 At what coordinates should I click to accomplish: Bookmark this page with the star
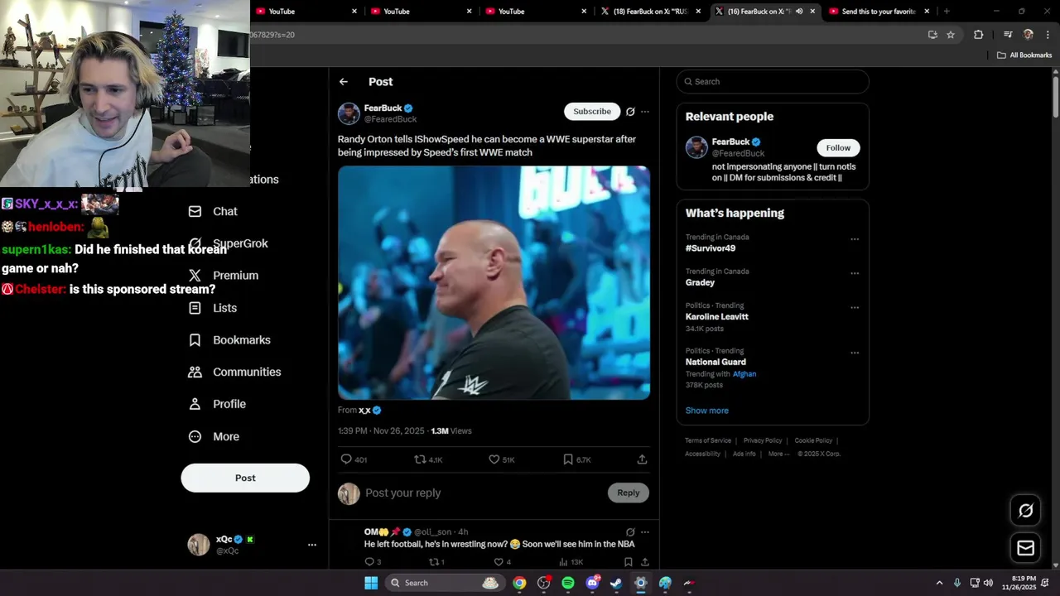tap(951, 35)
